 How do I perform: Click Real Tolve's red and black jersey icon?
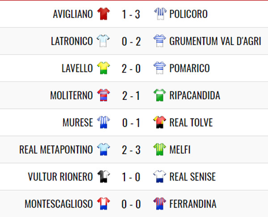pos(160,122)
